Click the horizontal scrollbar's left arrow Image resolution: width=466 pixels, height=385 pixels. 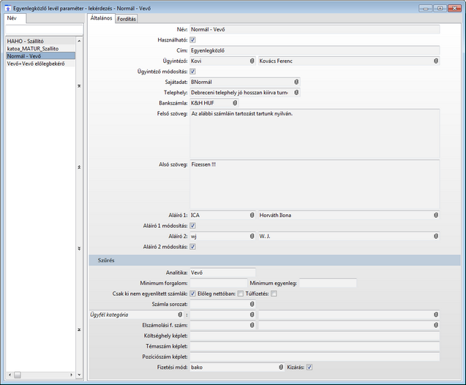click(10, 376)
